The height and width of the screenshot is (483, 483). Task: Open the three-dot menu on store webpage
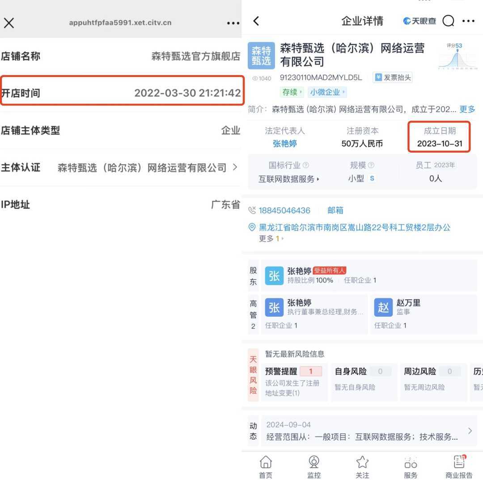(x=233, y=23)
